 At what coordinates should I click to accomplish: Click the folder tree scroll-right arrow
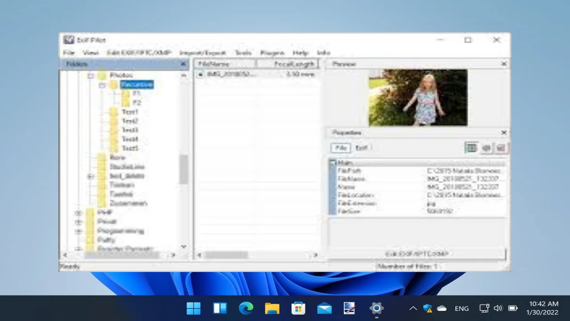(x=173, y=255)
